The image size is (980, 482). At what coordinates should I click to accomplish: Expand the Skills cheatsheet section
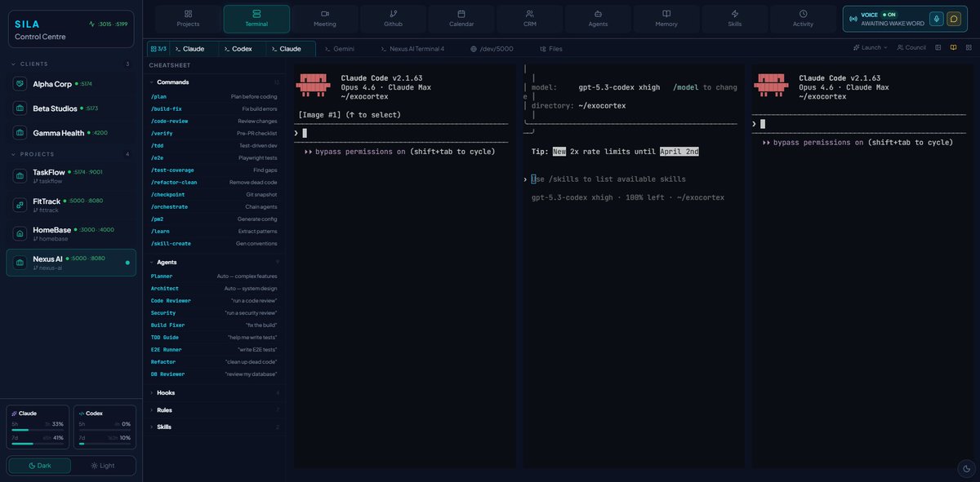point(215,427)
